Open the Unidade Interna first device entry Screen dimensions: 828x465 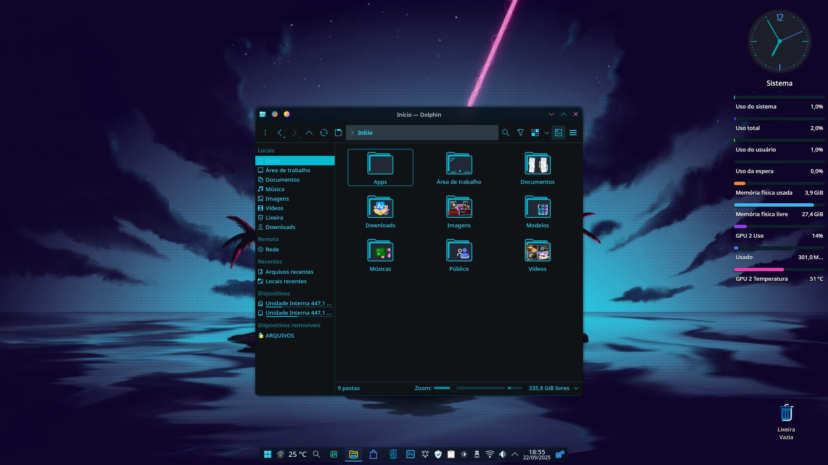[298, 303]
